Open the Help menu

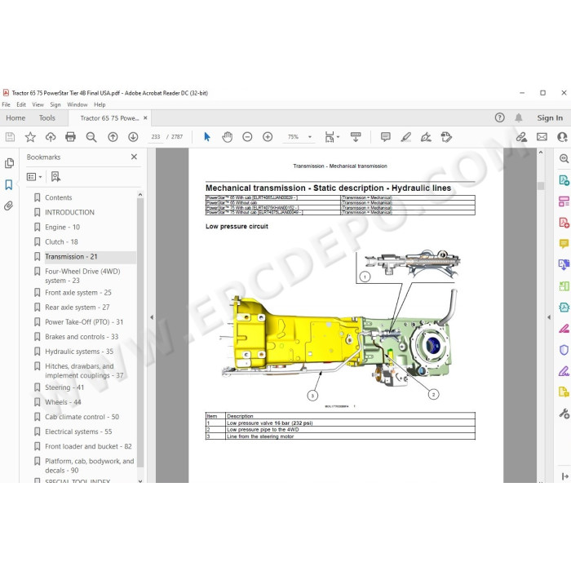click(100, 104)
